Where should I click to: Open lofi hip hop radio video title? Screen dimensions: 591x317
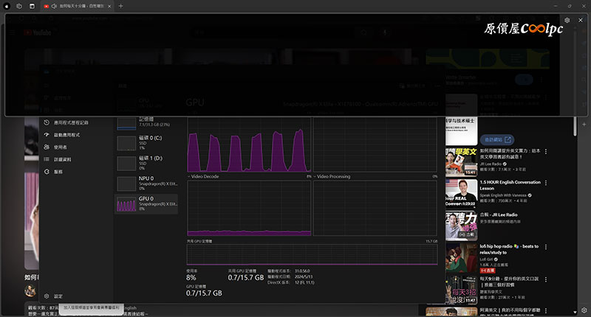point(509,249)
